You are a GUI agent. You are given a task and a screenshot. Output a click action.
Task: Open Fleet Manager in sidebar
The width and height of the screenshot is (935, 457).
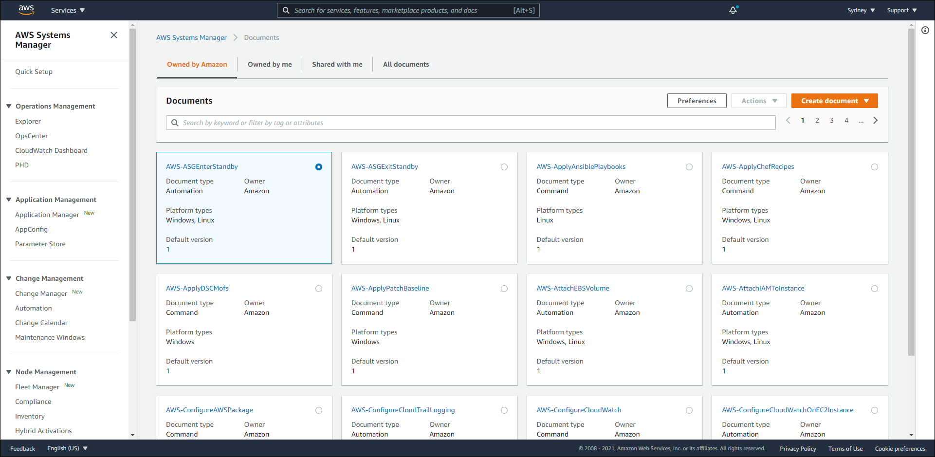[37, 387]
